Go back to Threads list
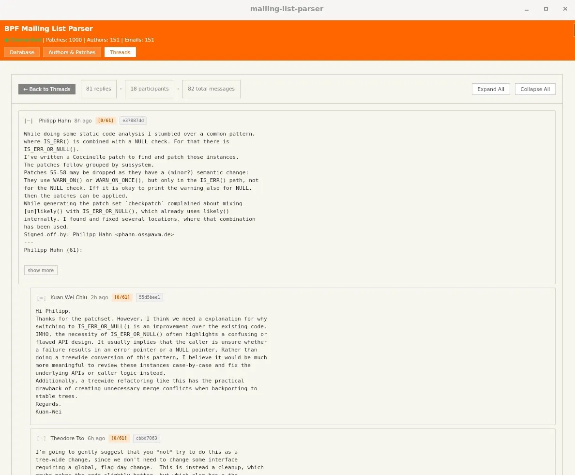This screenshot has height=475, width=575. pos(47,89)
